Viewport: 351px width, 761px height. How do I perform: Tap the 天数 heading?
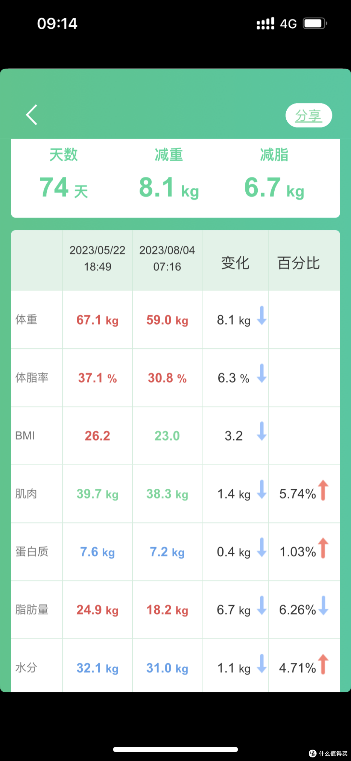coord(63,155)
